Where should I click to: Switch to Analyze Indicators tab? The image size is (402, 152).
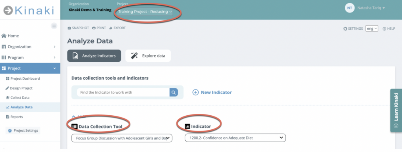[x=94, y=55]
